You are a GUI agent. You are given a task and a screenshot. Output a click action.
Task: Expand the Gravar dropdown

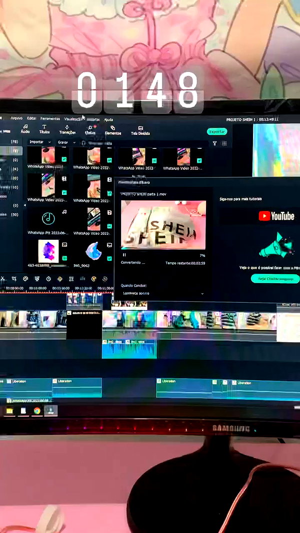pyautogui.click(x=65, y=142)
